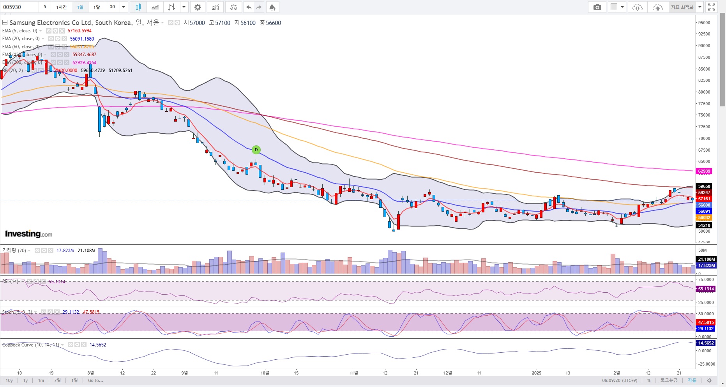Expand the 거래량 (20) legend menu
Screen dimensions: 726x387
coord(29,251)
